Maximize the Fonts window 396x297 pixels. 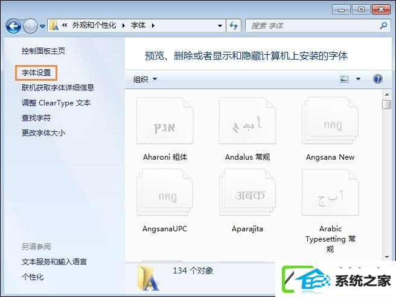pos(361,10)
